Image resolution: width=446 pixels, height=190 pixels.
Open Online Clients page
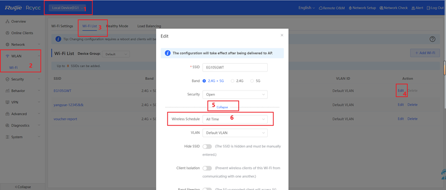[x=22, y=33]
